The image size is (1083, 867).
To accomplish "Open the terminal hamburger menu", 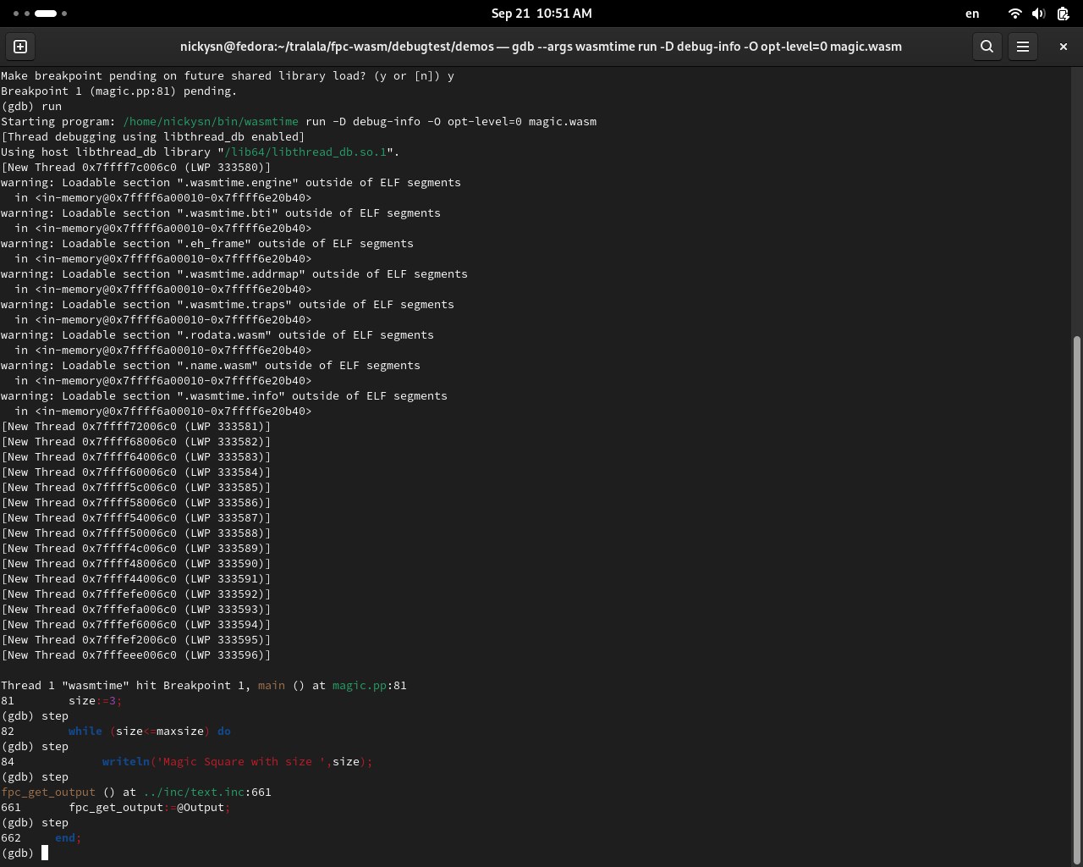I will coord(1023,47).
